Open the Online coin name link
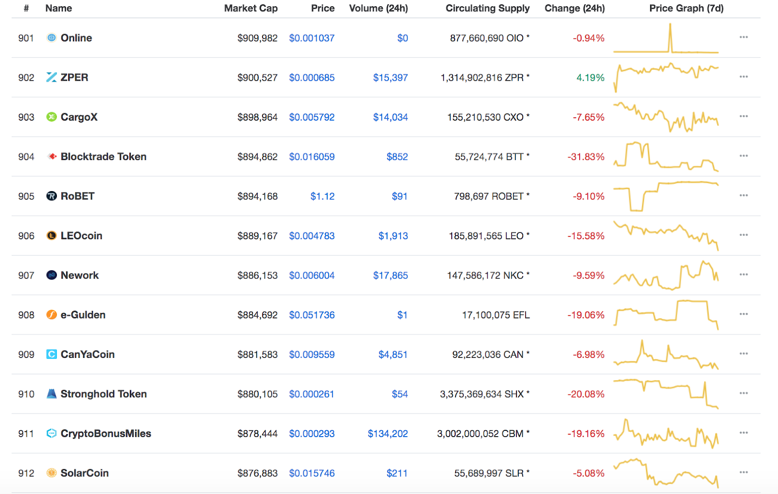 (x=76, y=38)
